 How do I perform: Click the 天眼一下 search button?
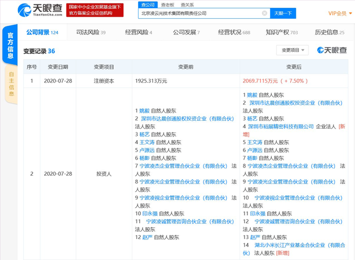pos(283,13)
